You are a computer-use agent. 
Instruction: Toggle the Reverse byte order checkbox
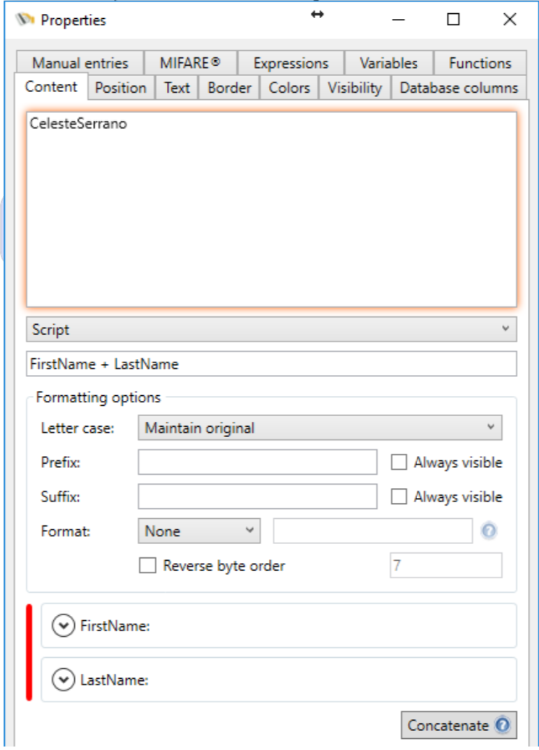tap(148, 566)
